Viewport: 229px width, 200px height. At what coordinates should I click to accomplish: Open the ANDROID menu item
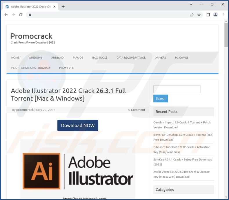point(57,58)
